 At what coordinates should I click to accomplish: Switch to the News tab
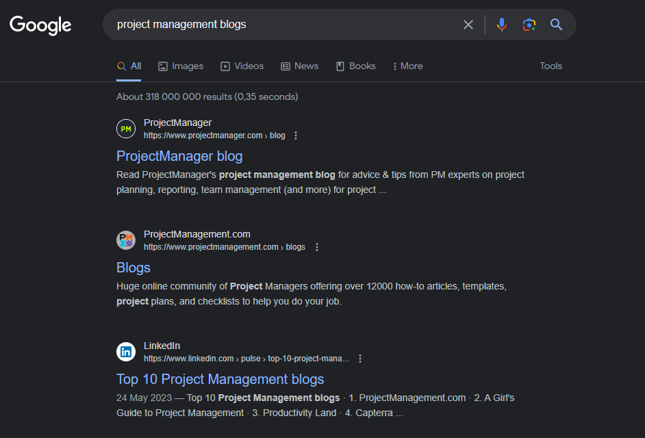point(299,66)
